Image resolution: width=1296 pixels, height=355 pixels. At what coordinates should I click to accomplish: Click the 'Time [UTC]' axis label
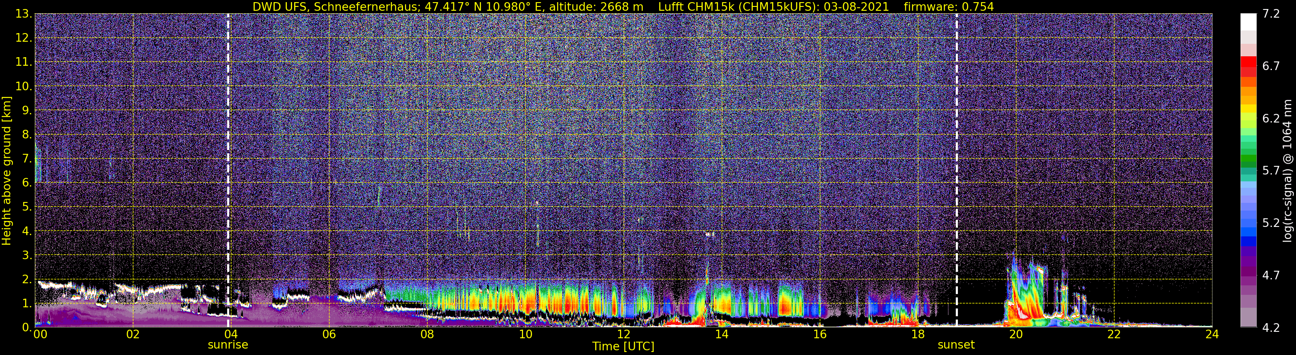pos(623,346)
